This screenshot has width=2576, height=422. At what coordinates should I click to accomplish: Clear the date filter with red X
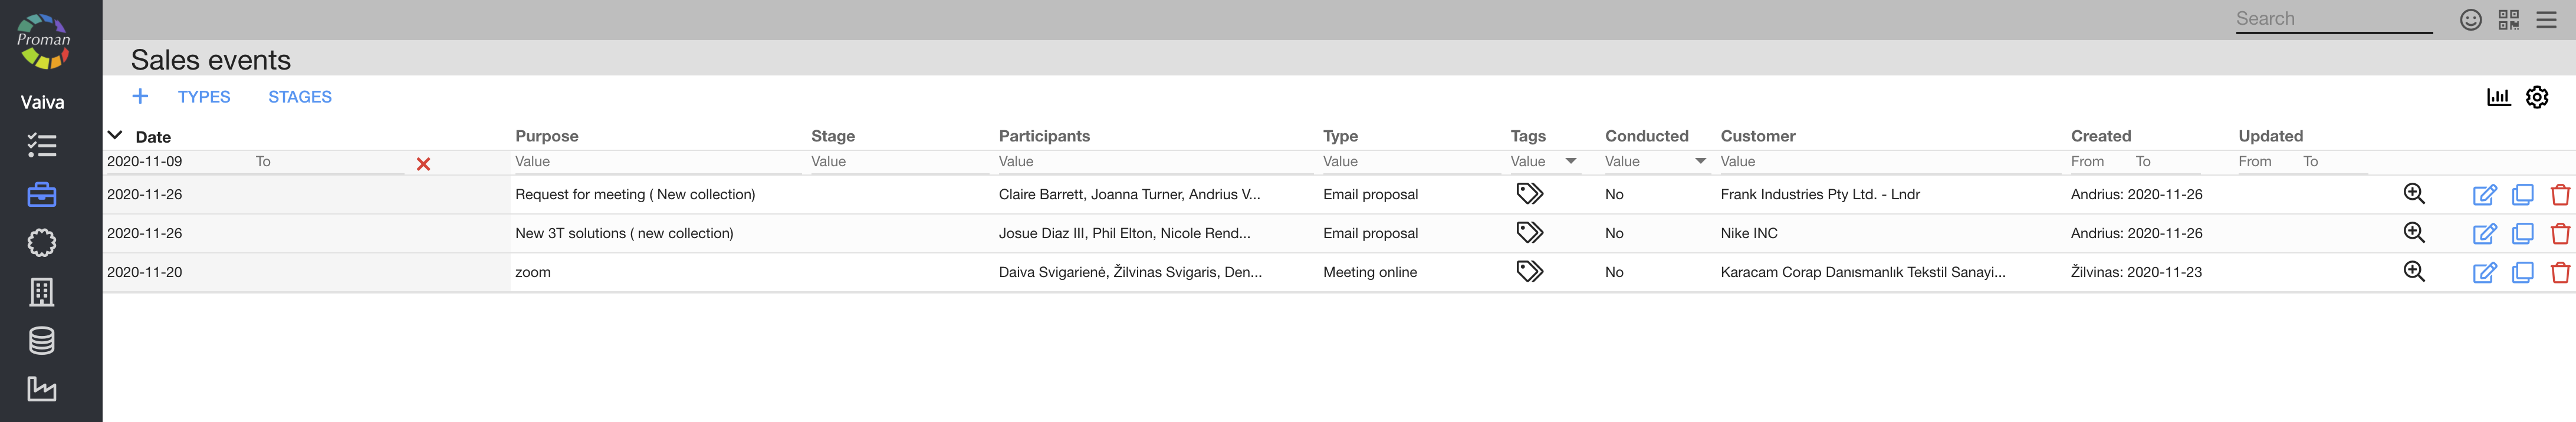423,164
